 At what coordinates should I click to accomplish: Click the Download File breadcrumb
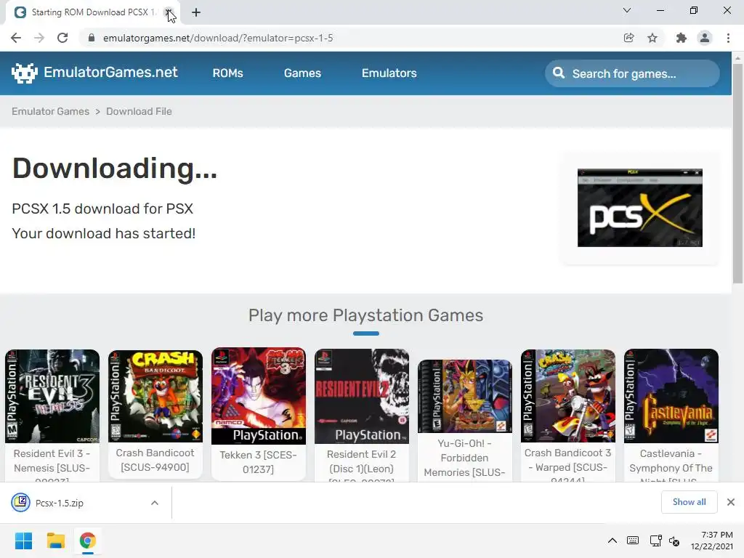click(139, 111)
